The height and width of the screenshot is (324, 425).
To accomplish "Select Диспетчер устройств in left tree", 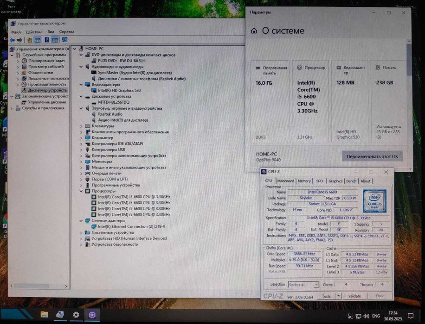I will pyautogui.click(x=47, y=90).
